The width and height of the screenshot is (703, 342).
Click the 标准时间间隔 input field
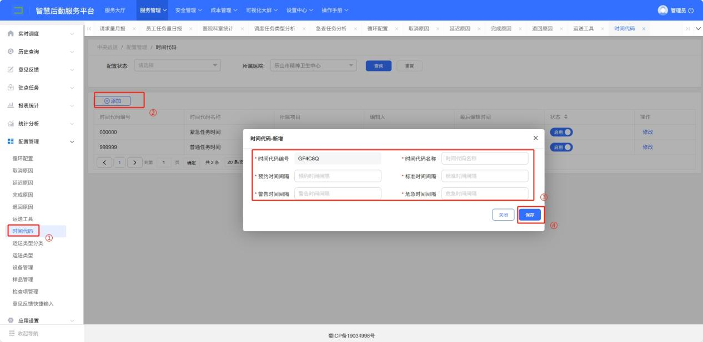tap(485, 176)
